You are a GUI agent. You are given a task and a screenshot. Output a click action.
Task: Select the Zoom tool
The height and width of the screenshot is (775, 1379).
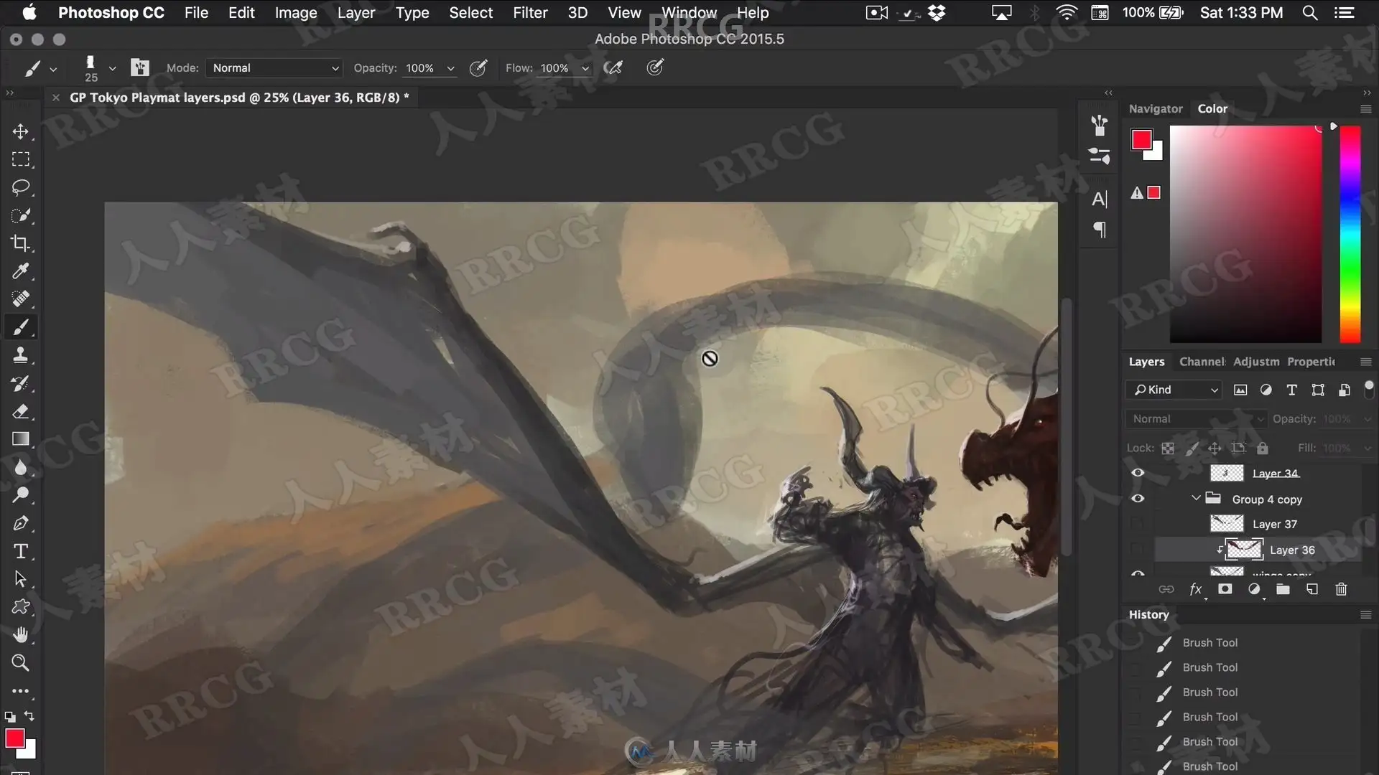[x=20, y=663]
